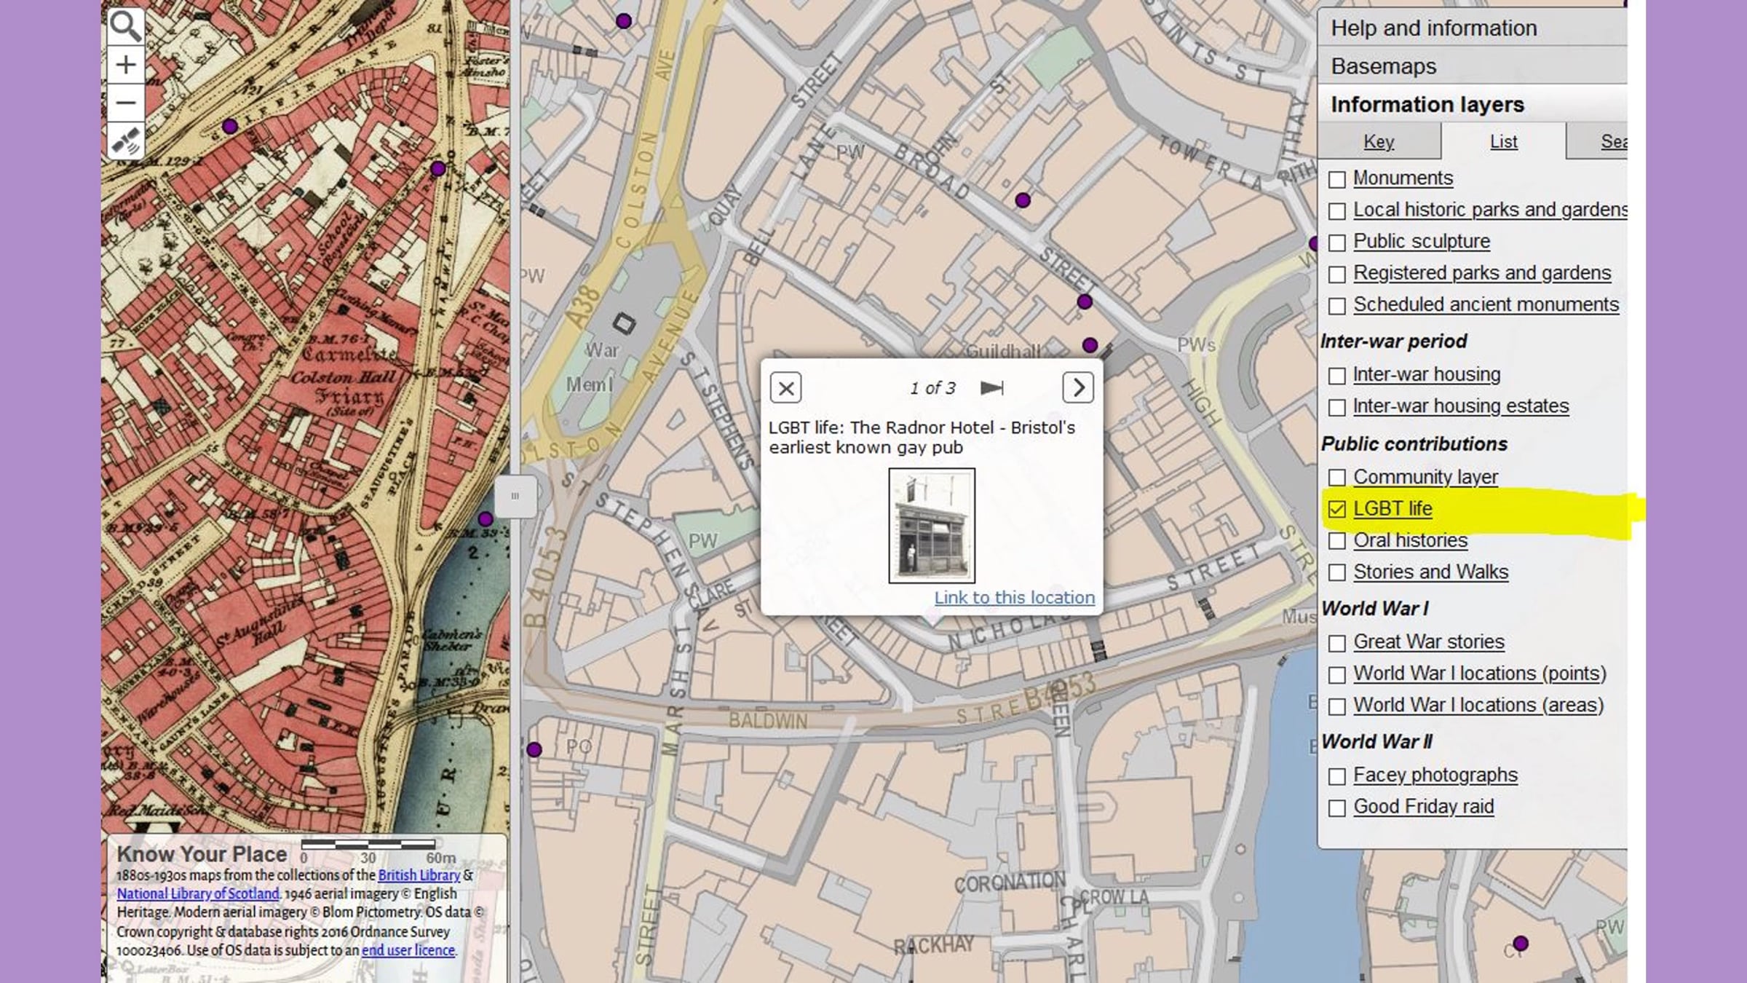The width and height of the screenshot is (1747, 983).
Task: Uncheck the LGBT life checkbox
Action: click(x=1336, y=509)
